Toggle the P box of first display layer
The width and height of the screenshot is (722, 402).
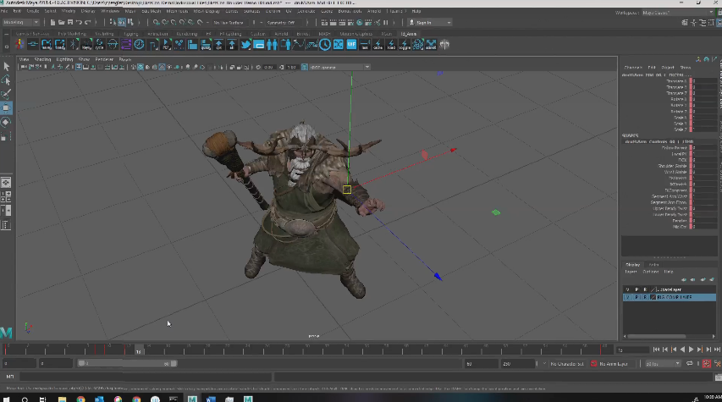[x=637, y=289]
